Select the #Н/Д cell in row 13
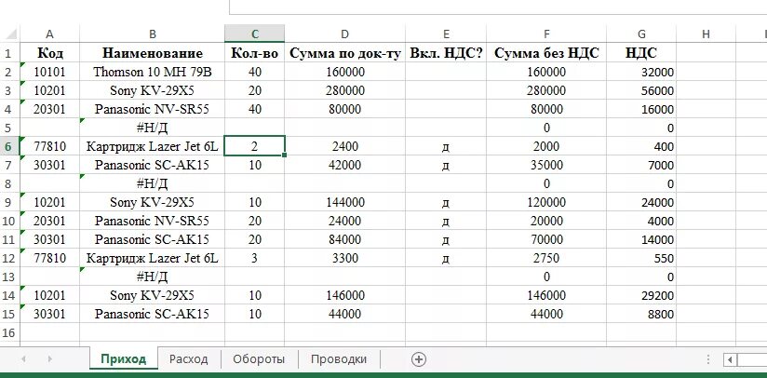Image resolution: width=767 pixels, height=378 pixels. 152,277
